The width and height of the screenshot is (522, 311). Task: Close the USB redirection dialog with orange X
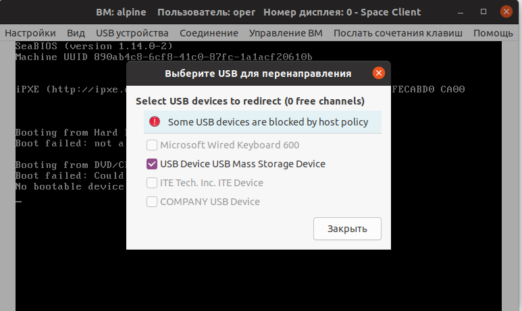coord(378,73)
